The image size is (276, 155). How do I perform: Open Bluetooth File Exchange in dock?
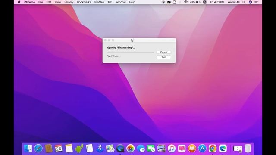[x=100, y=148]
